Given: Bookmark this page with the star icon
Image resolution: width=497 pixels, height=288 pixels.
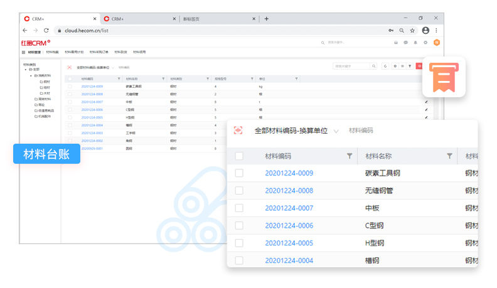Looking at the screenshot, I should (x=412, y=30).
